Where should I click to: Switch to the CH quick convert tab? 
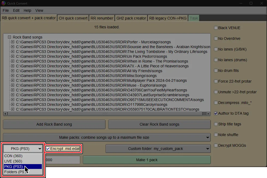[74, 18]
